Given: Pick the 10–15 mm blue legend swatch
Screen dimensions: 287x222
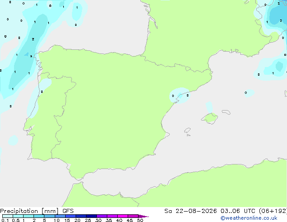Looking at the screenshot, I should click(x=60, y=216).
